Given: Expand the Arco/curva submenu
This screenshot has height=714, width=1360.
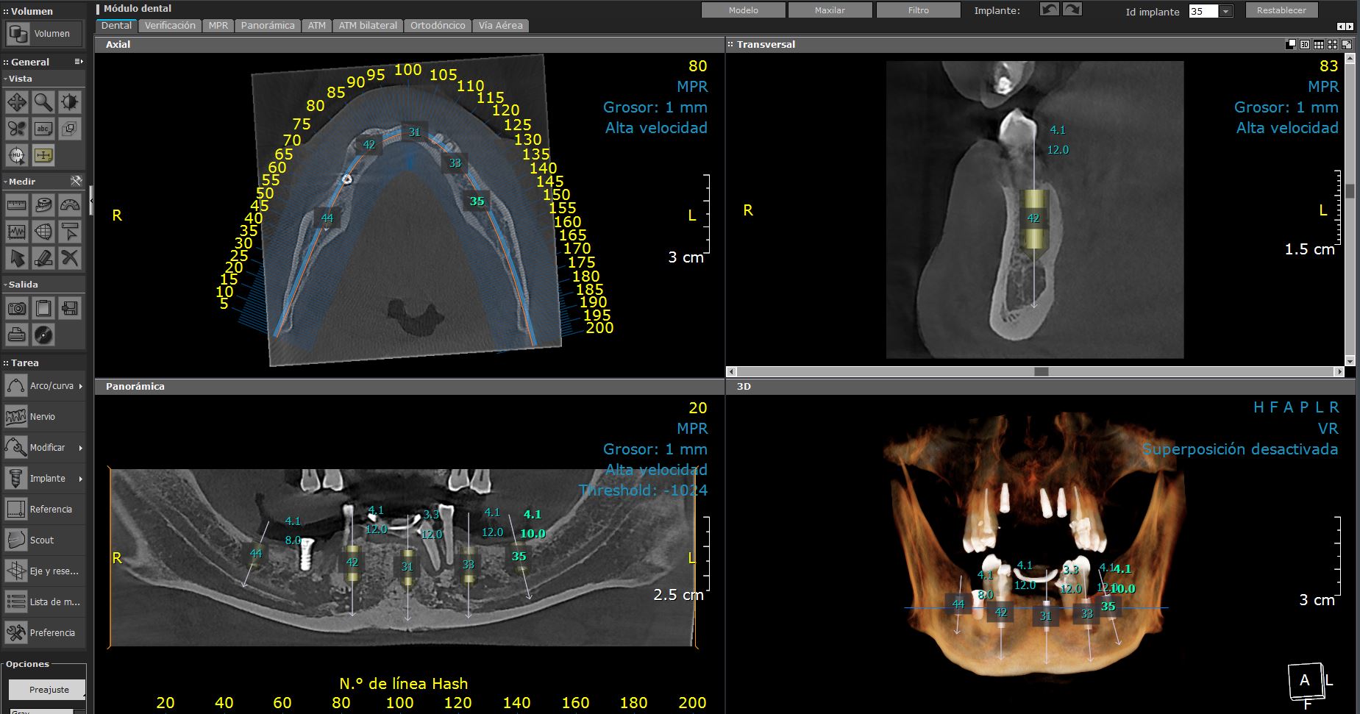Looking at the screenshot, I should (x=80, y=386).
